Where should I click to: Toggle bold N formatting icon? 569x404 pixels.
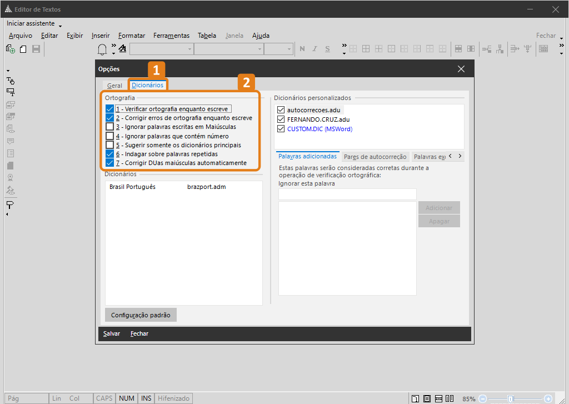click(302, 49)
